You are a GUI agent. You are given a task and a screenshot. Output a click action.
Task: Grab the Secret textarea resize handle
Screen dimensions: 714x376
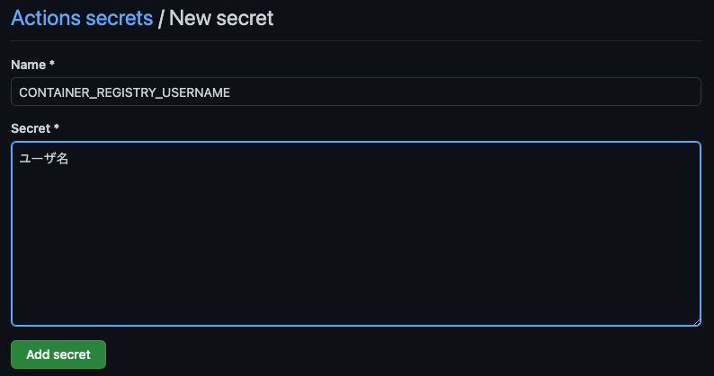[x=697, y=322]
